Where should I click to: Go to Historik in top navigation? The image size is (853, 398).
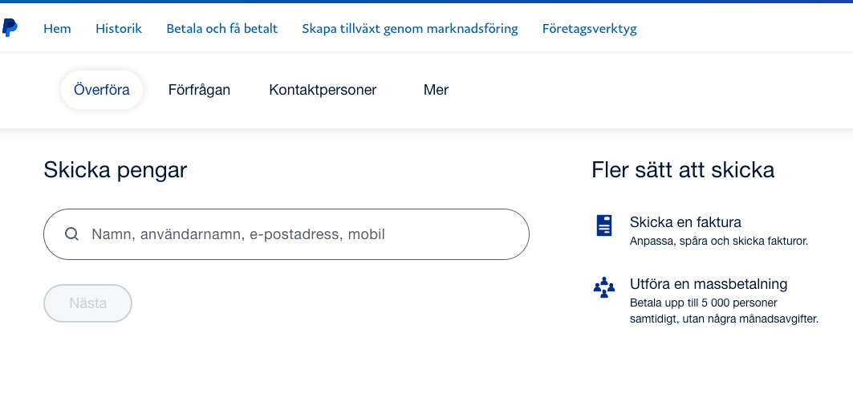point(119,29)
